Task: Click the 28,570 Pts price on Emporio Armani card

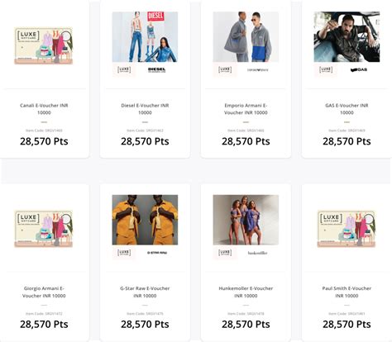Action: coord(246,141)
